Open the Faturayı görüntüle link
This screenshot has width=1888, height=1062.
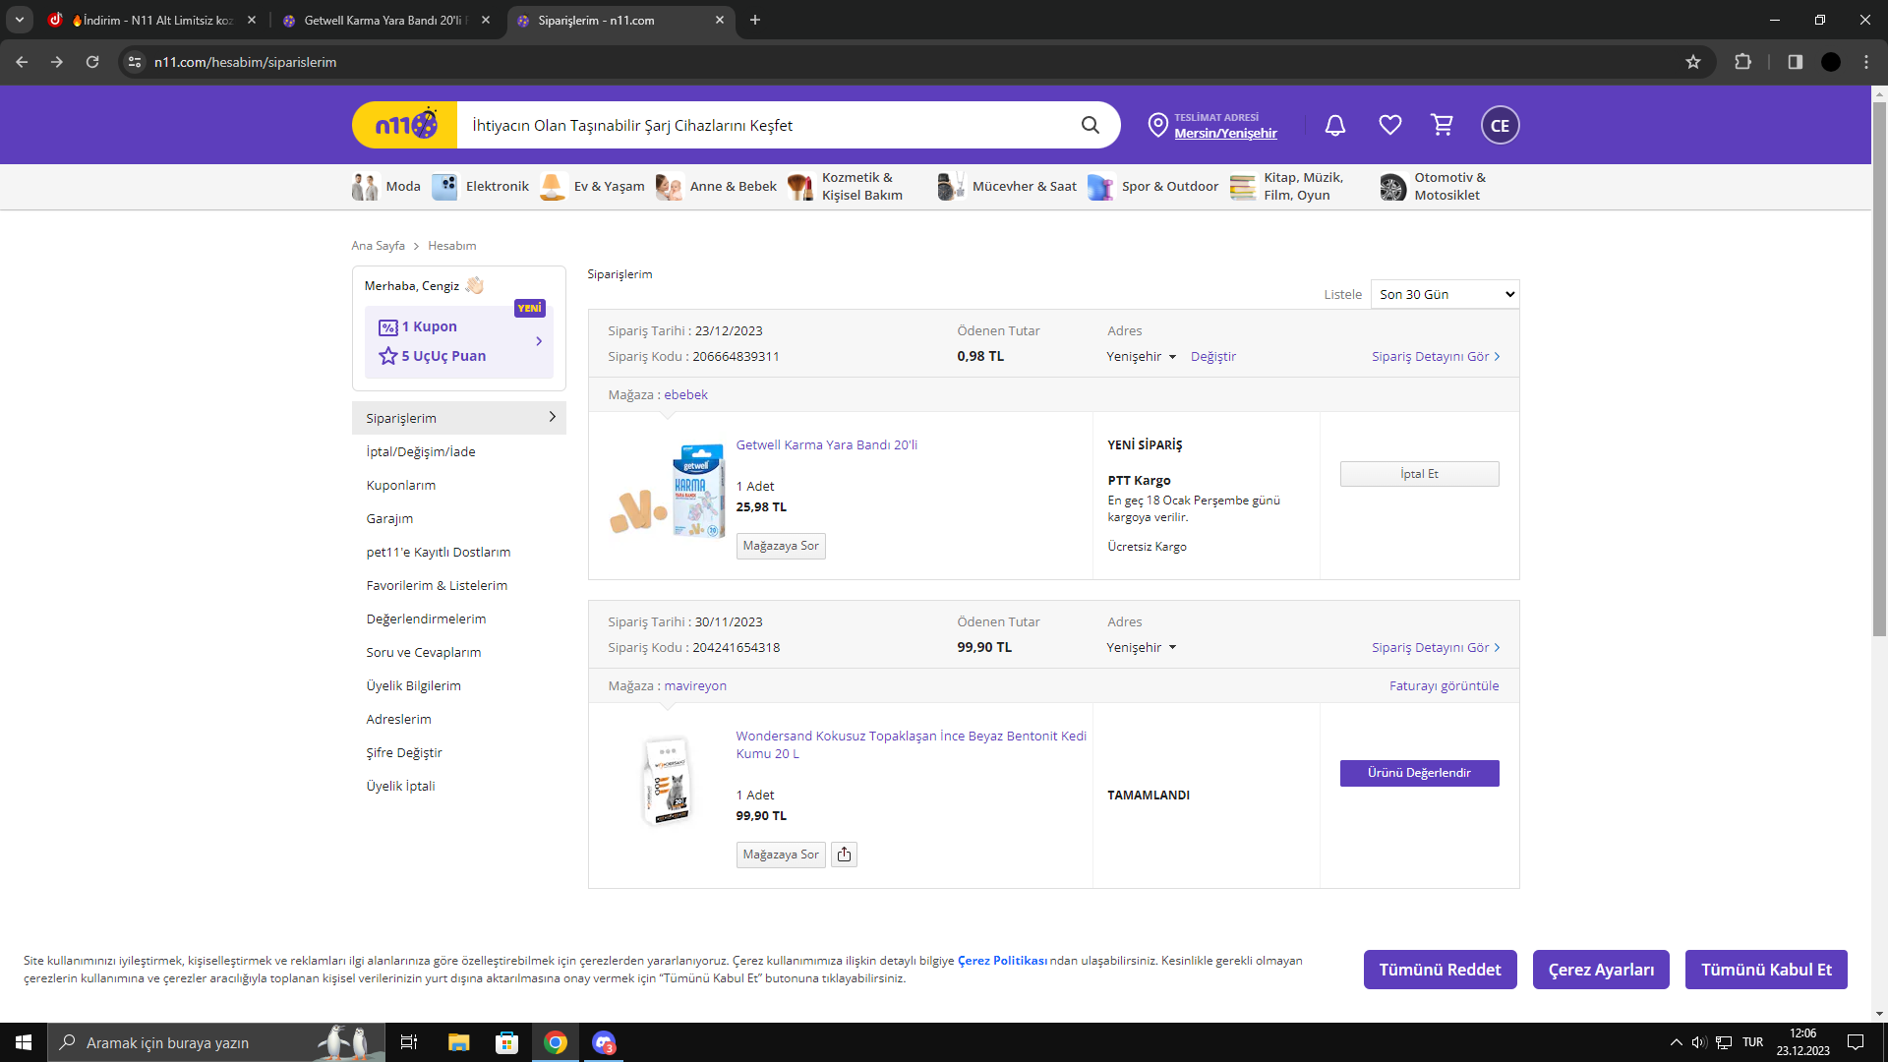pos(1444,686)
